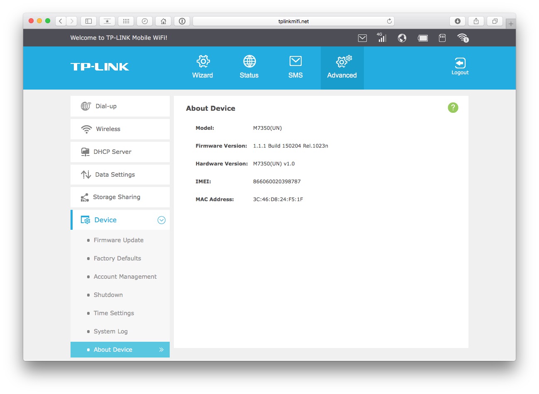Click the TP-LINK logo
The height and width of the screenshot is (394, 539).
pos(100,67)
